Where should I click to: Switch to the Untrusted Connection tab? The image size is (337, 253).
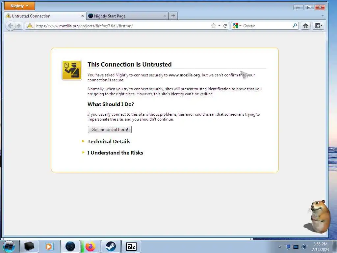tap(45, 16)
